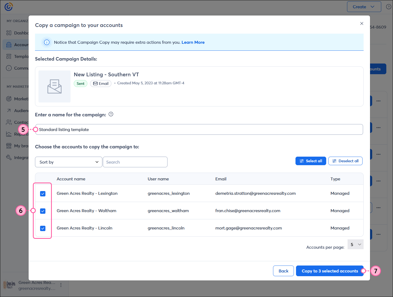The width and height of the screenshot is (393, 297).
Task: Click the Deselect all button
Action: click(345, 161)
